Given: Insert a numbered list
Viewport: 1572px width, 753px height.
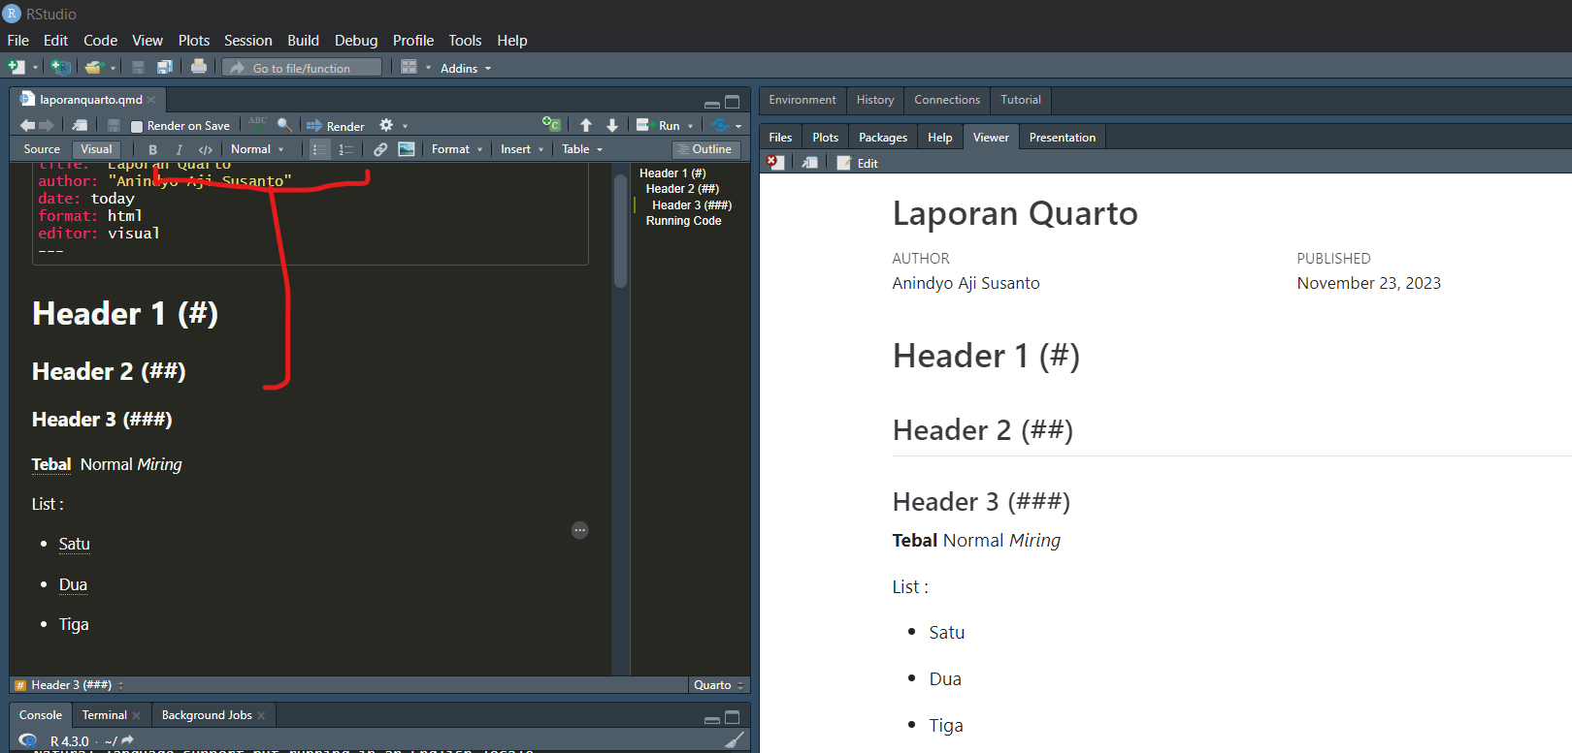Looking at the screenshot, I should (x=345, y=149).
